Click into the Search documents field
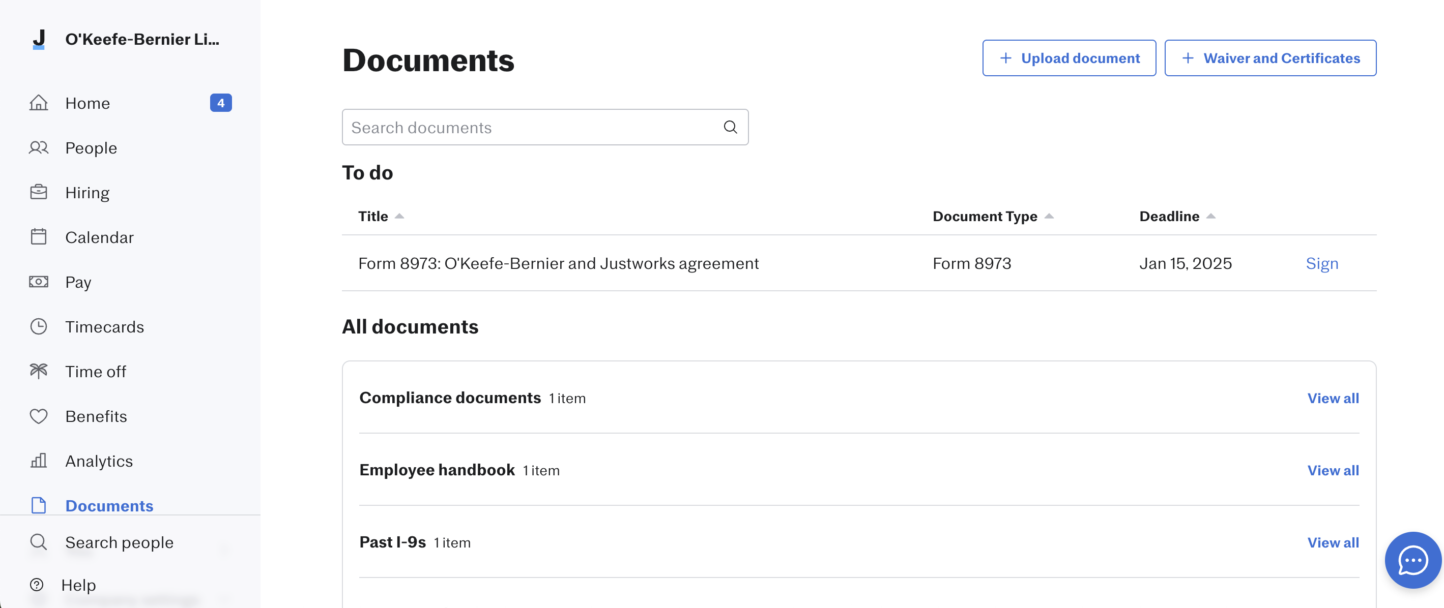Image resolution: width=1444 pixels, height=608 pixels. pos(545,127)
